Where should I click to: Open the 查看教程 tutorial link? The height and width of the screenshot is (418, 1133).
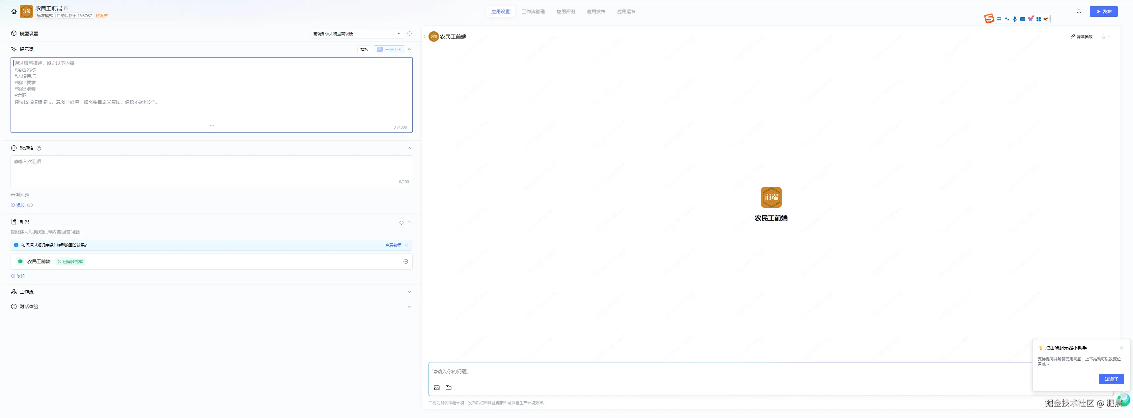[x=393, y=245]
